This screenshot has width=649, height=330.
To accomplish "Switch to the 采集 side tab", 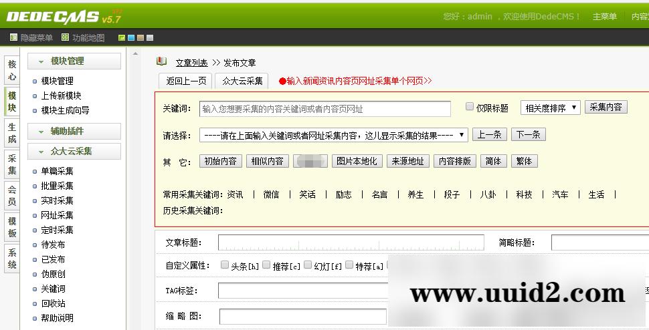I will [x=12, y=164].
